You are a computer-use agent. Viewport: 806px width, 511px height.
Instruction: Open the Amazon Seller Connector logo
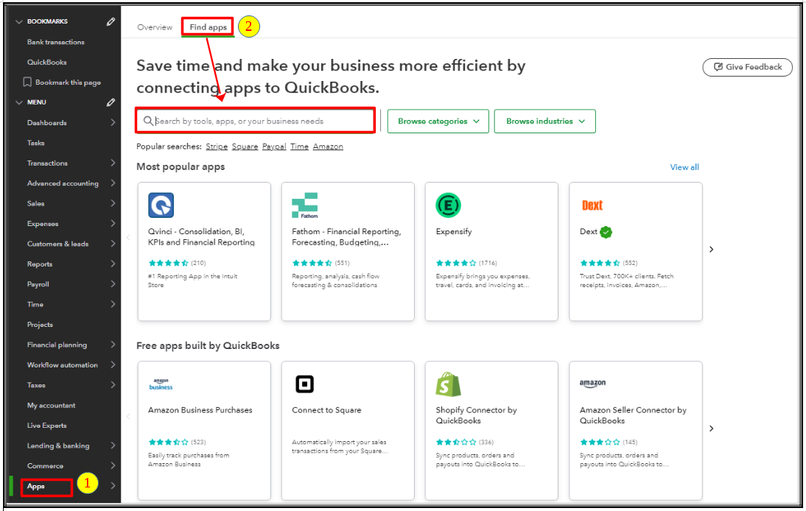pos(592,383)
